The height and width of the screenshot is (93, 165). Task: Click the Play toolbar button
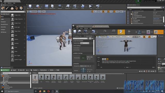91,7
